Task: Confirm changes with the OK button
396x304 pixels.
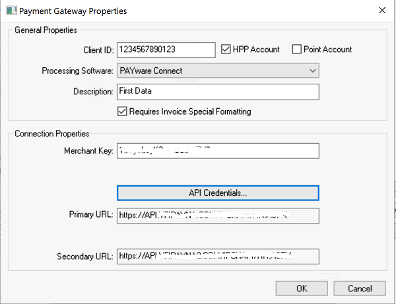Action: [302, 288]
